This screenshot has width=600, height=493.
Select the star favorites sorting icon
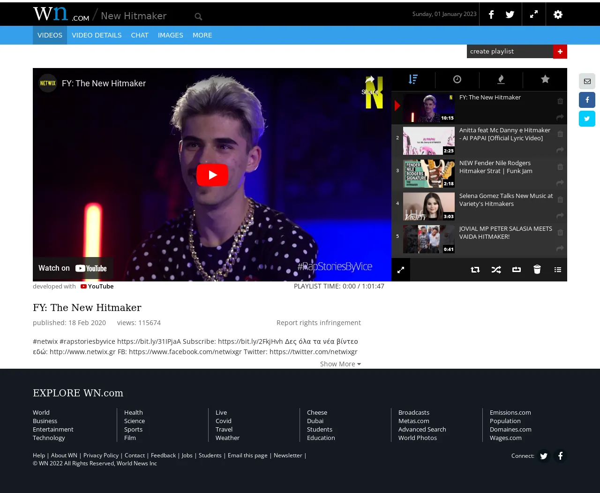click(x=545, y=79)
